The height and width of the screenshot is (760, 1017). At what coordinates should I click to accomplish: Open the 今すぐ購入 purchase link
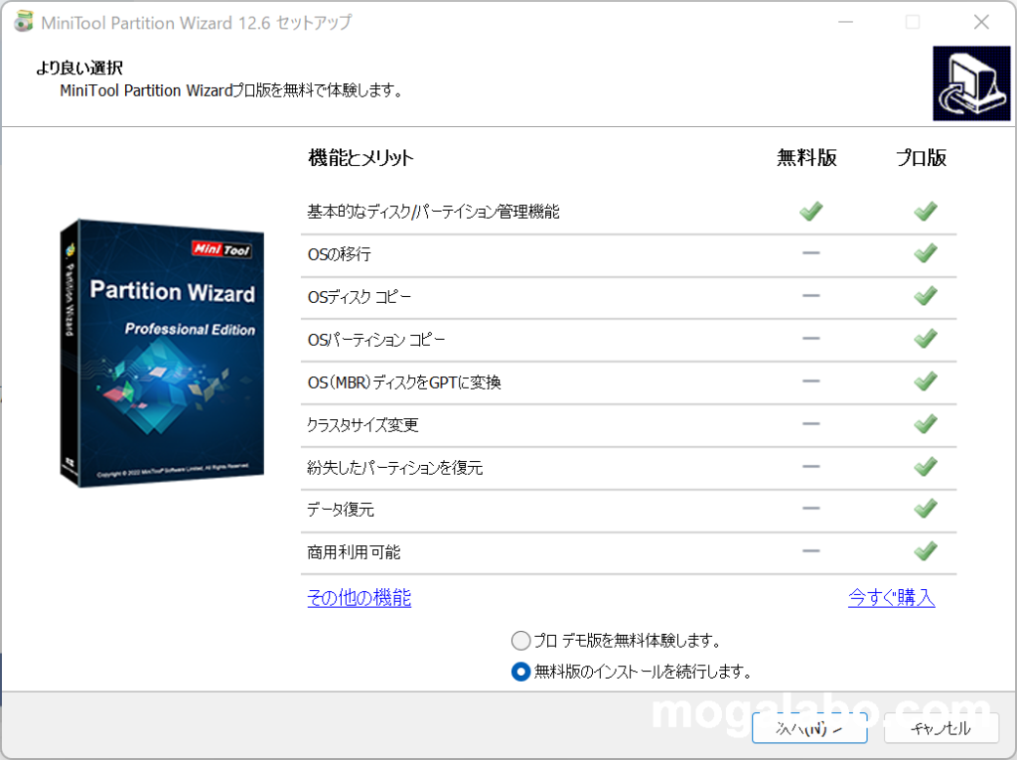click(891, 598)
